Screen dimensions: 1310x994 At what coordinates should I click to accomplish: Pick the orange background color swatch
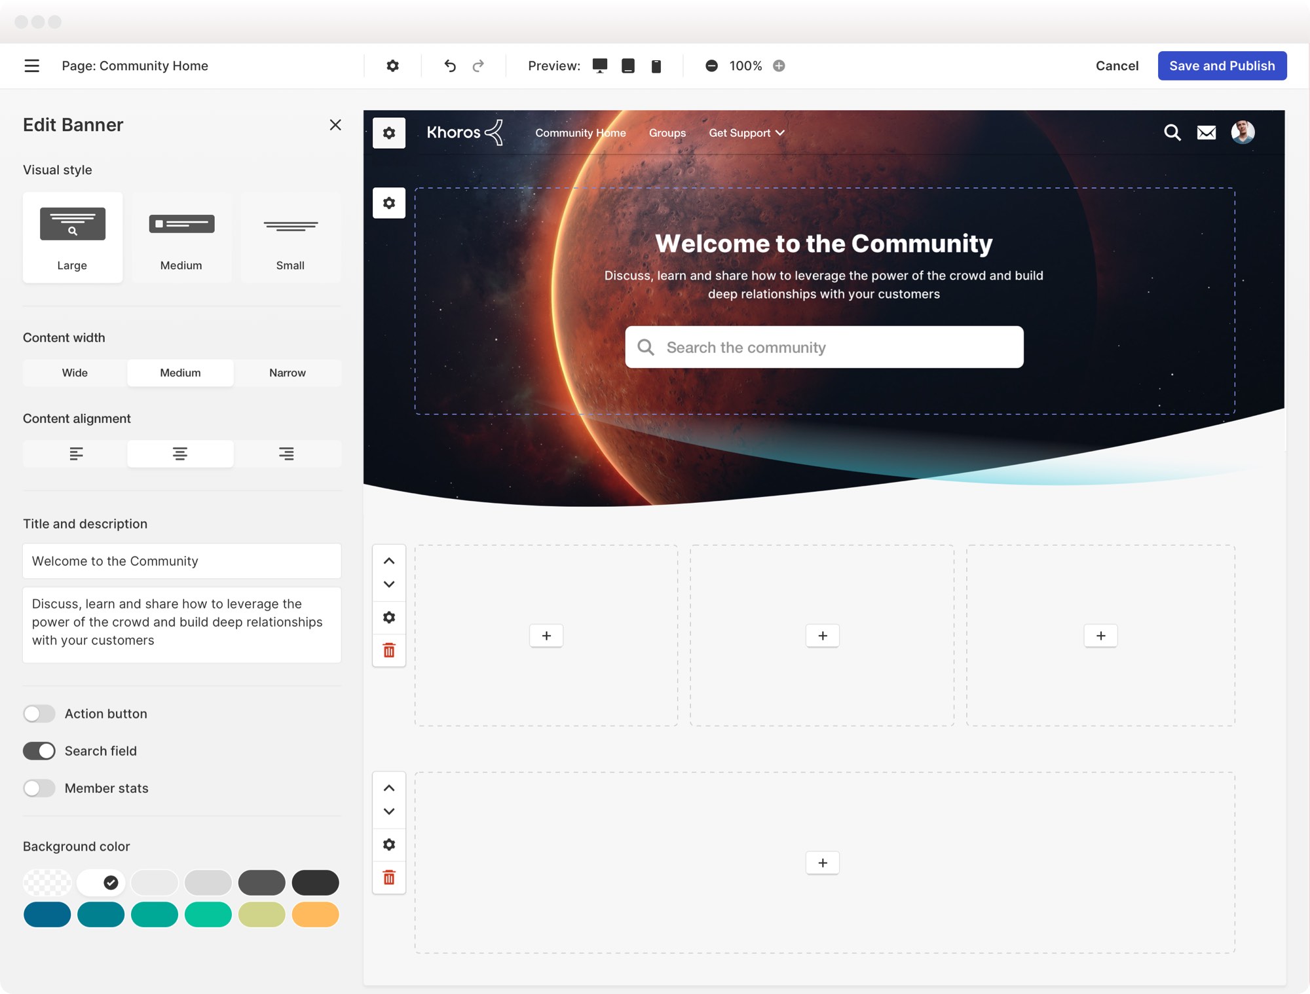(x=316, y=914)
